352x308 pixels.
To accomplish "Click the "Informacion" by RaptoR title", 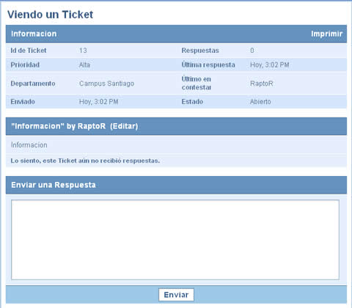I will tap(59, 126).
